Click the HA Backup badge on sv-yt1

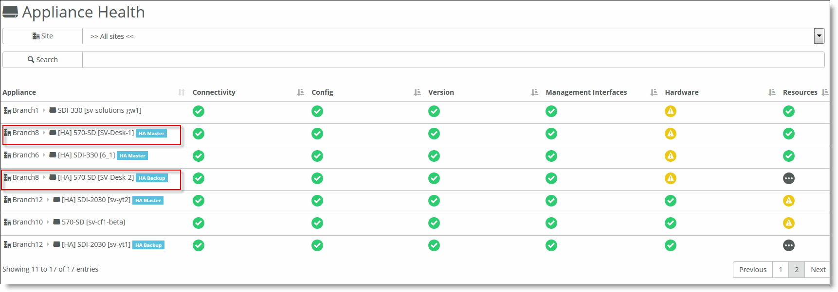[148, 245]
